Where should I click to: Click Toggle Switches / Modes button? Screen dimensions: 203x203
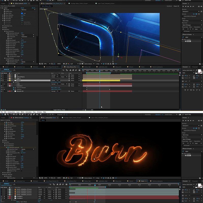(59, 110)
